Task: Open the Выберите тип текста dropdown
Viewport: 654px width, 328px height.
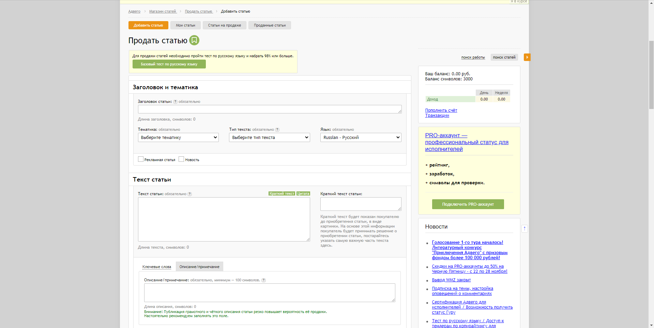Action: pyautogui.click(x=270, y=137)
